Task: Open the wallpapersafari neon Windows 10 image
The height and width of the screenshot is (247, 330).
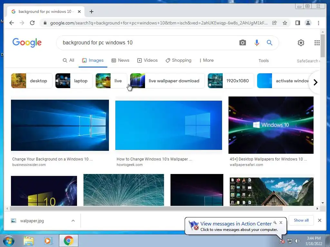Action: tap(271, 125)
